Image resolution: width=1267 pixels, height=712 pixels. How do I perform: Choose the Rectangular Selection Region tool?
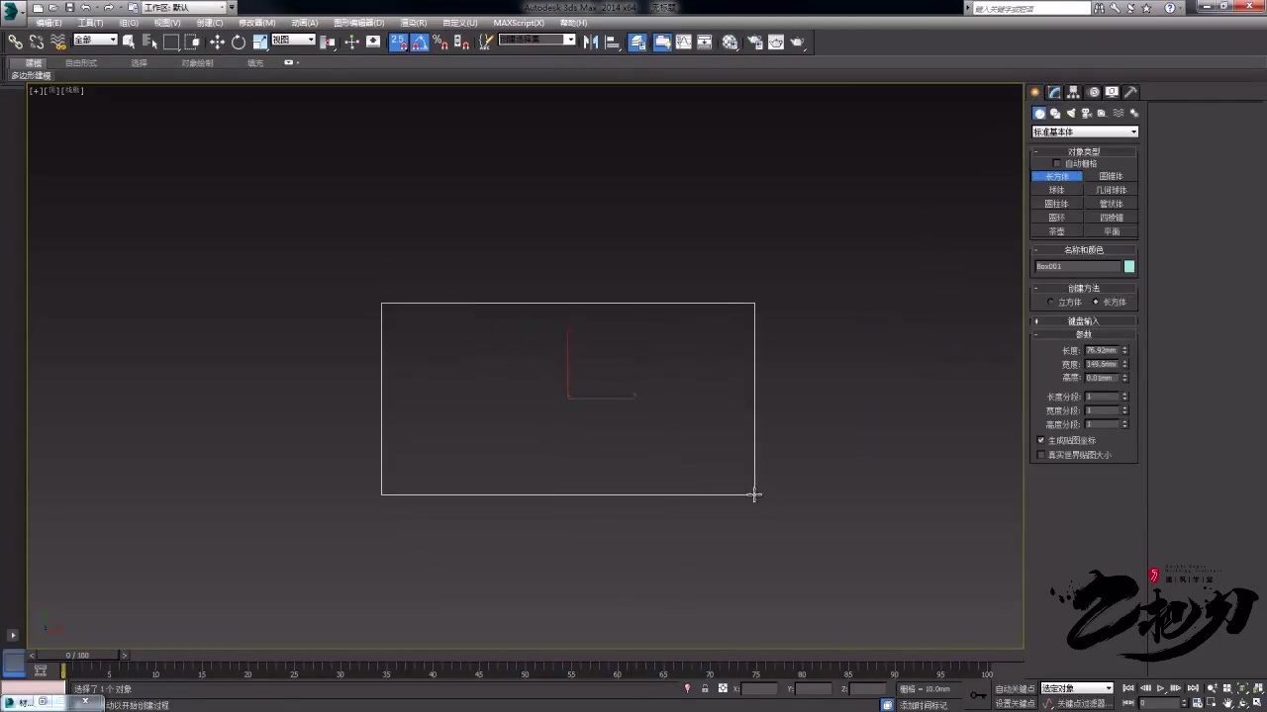tap(171, 42)
